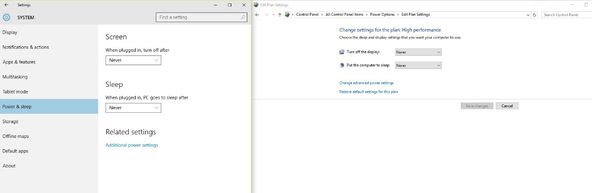Open Turn off the display dropdown
The width and height of the screenshot is (592, 193).
tap(418, 52)
